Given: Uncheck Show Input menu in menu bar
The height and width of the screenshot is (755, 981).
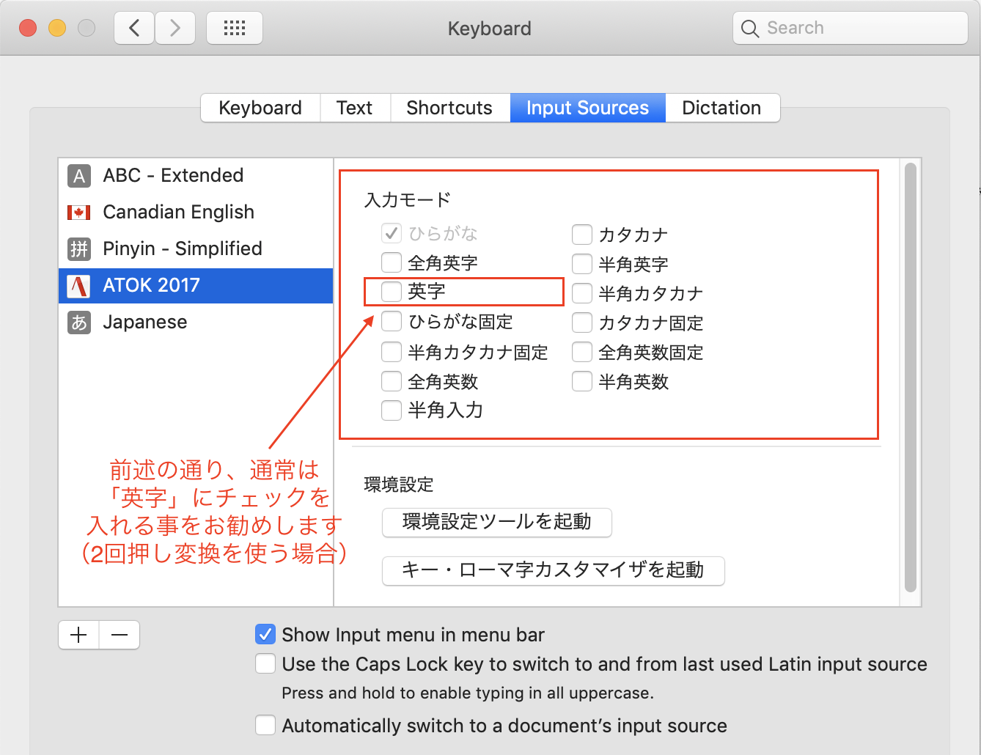Looking at the screenshot, I should click(265, 635).
